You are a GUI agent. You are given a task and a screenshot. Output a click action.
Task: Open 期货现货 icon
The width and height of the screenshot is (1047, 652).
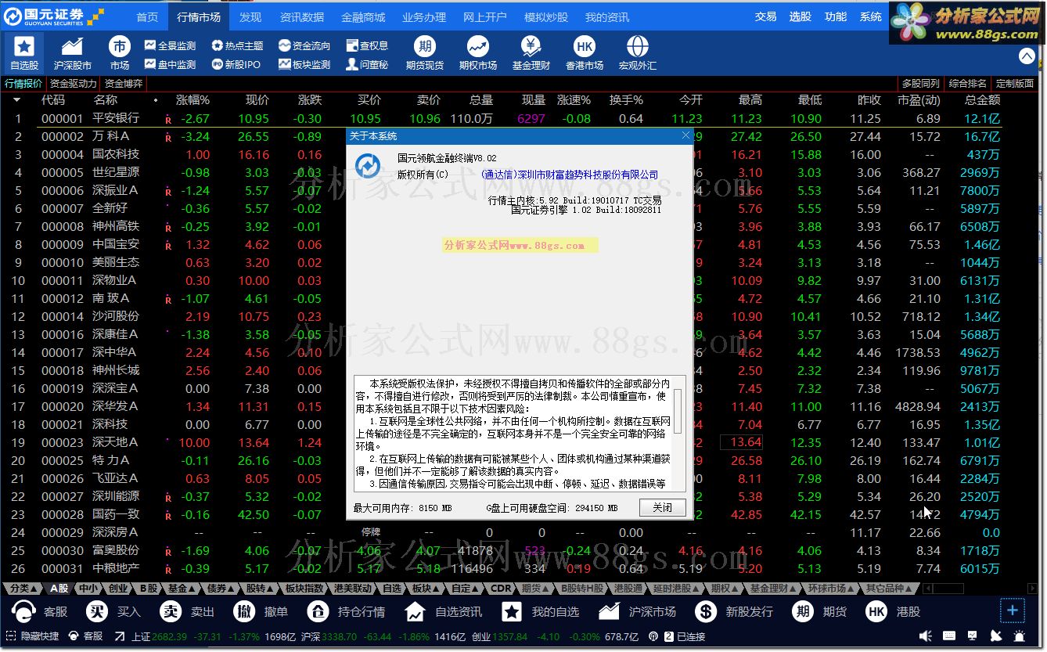tap(425, 46)
